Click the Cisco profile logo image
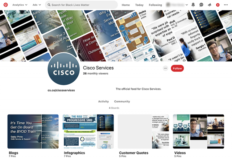 64,69
